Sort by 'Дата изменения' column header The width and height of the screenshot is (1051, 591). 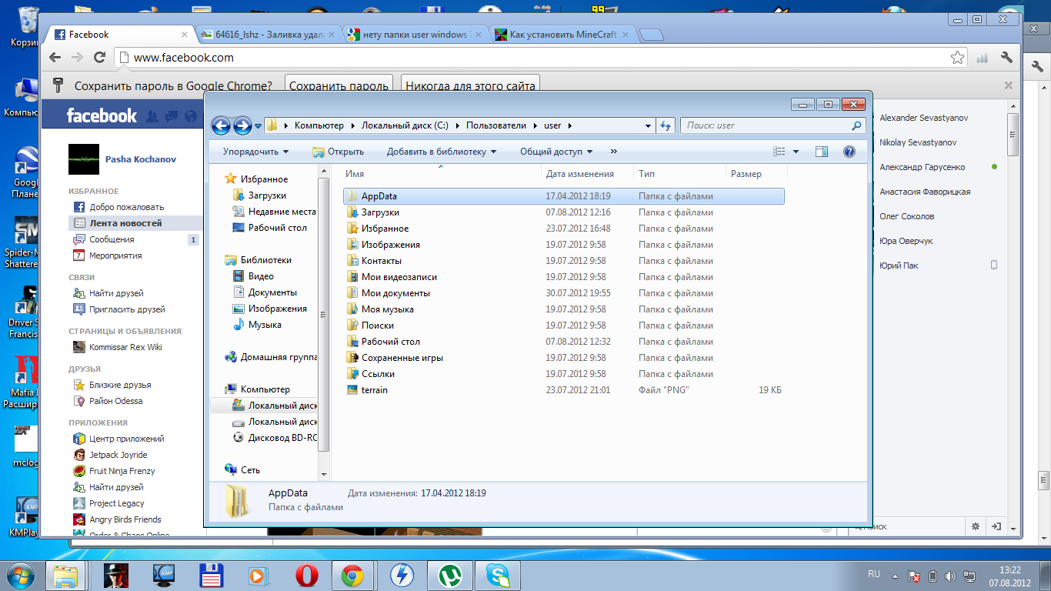pos(587,174)
